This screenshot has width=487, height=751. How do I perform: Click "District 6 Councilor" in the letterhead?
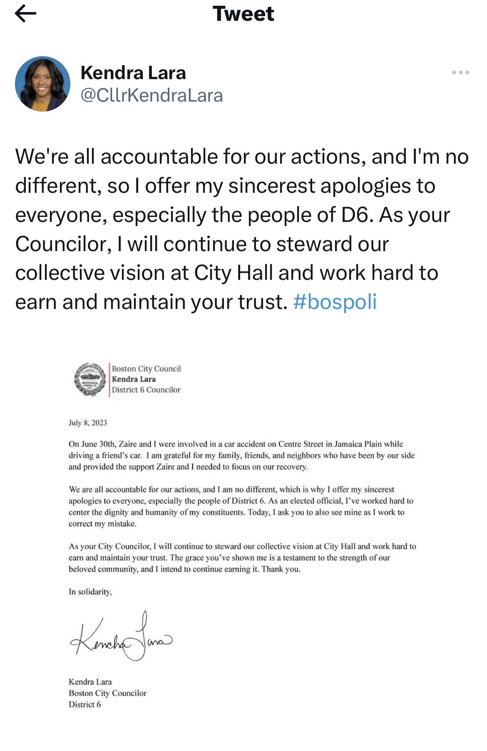click(x=146, y=390)
